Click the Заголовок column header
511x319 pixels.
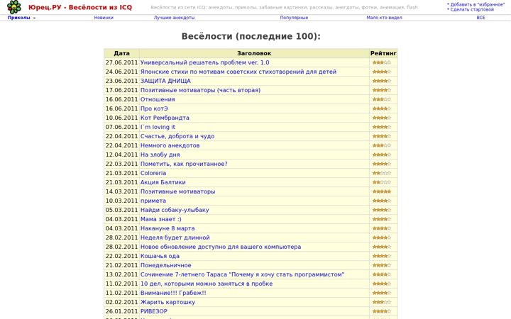point(254,53)
